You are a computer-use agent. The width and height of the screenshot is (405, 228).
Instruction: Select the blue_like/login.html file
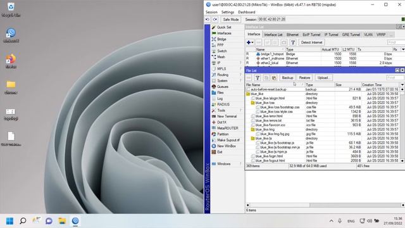(x=323, y=156)
